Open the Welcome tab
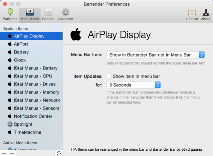Screen dimensions: 213x156 point(10,14)
